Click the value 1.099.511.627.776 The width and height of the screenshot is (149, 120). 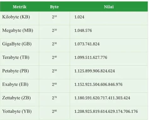[x=91, y=57]
